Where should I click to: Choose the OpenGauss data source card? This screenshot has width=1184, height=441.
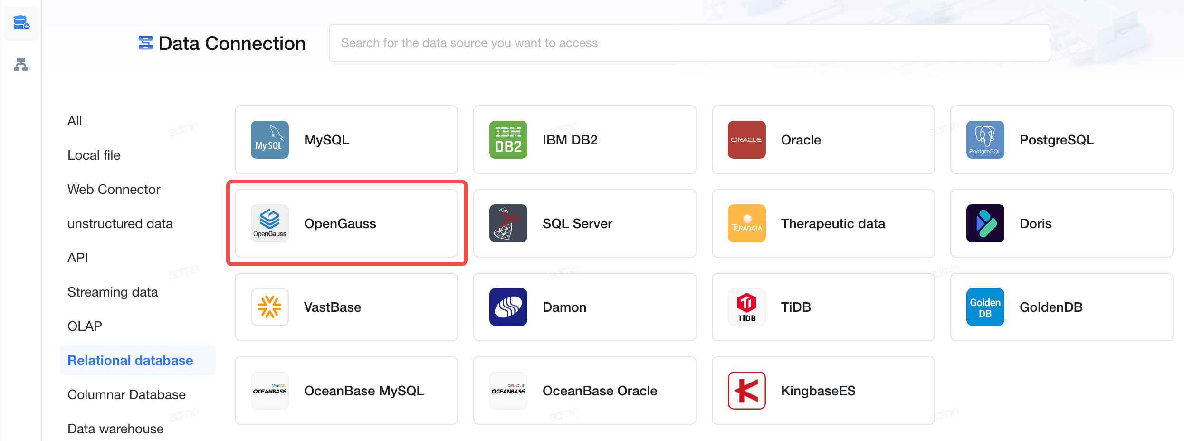(346, 223)
